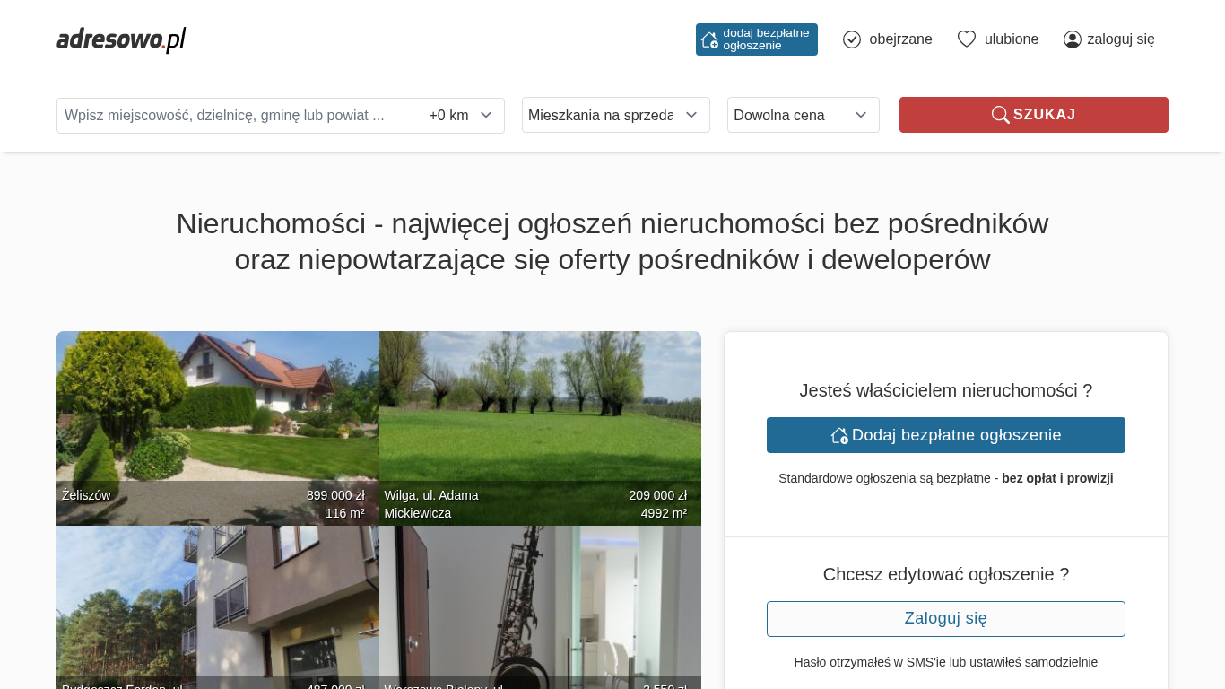Image resolution: width=1225 pixels, height=689 pixels.
Task: Open the Żeliszów house listing photo
Action: click(x=217, y=413)
